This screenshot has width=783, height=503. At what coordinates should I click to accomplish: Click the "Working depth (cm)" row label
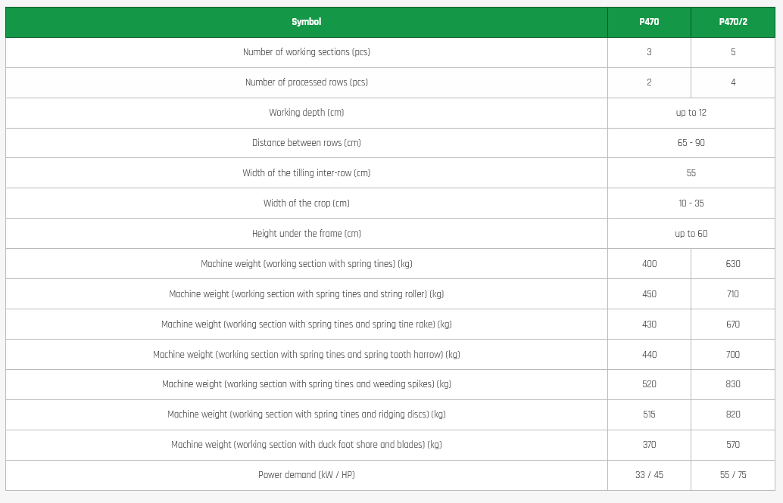(306, 113)
